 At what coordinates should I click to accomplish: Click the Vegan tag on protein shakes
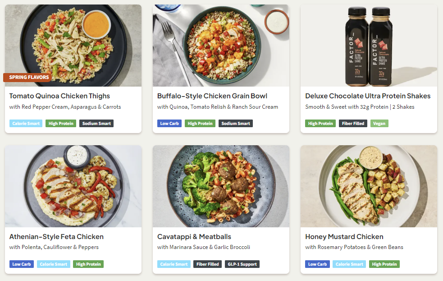coord(379,124)
